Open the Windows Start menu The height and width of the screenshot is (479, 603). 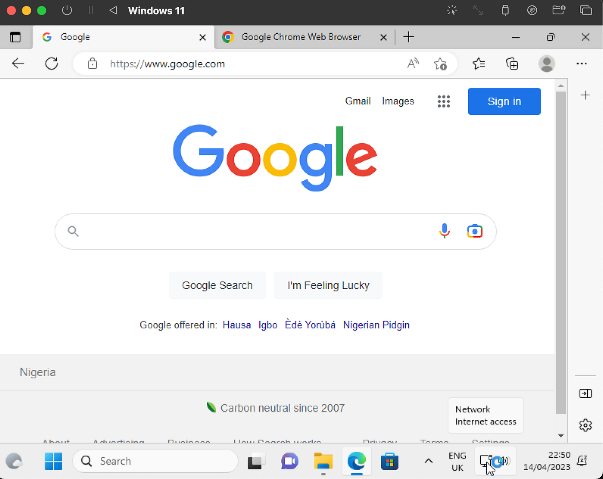53,461
